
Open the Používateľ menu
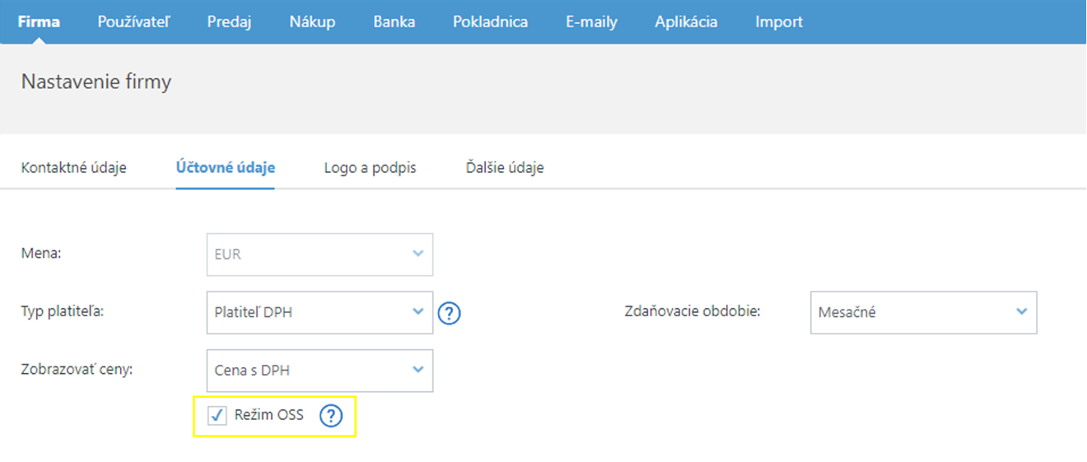pyautogui.click(x=133, y=22)
